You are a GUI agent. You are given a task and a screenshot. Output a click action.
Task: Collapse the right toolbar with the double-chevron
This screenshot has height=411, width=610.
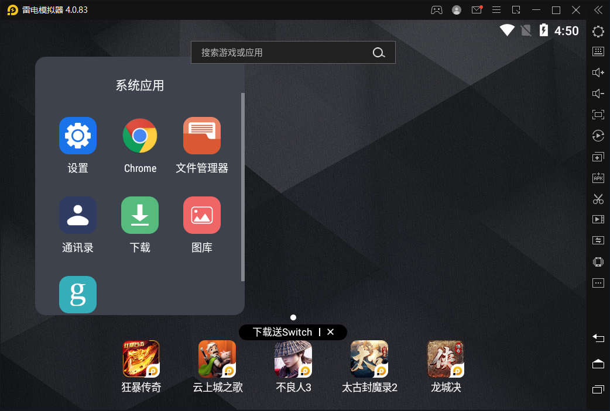coord(598,9)
